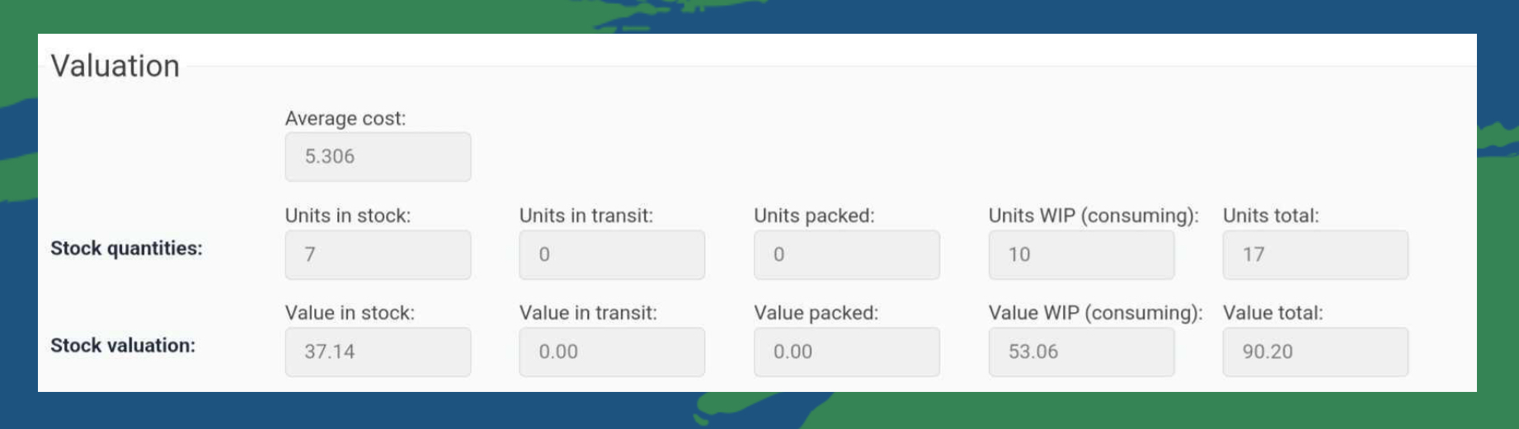The image size is (1519, 429).
Task: Click the Value packed field
Action: (847, 352)
